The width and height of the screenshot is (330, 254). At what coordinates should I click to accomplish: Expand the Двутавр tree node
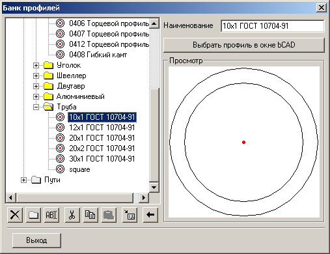(36, 86)
